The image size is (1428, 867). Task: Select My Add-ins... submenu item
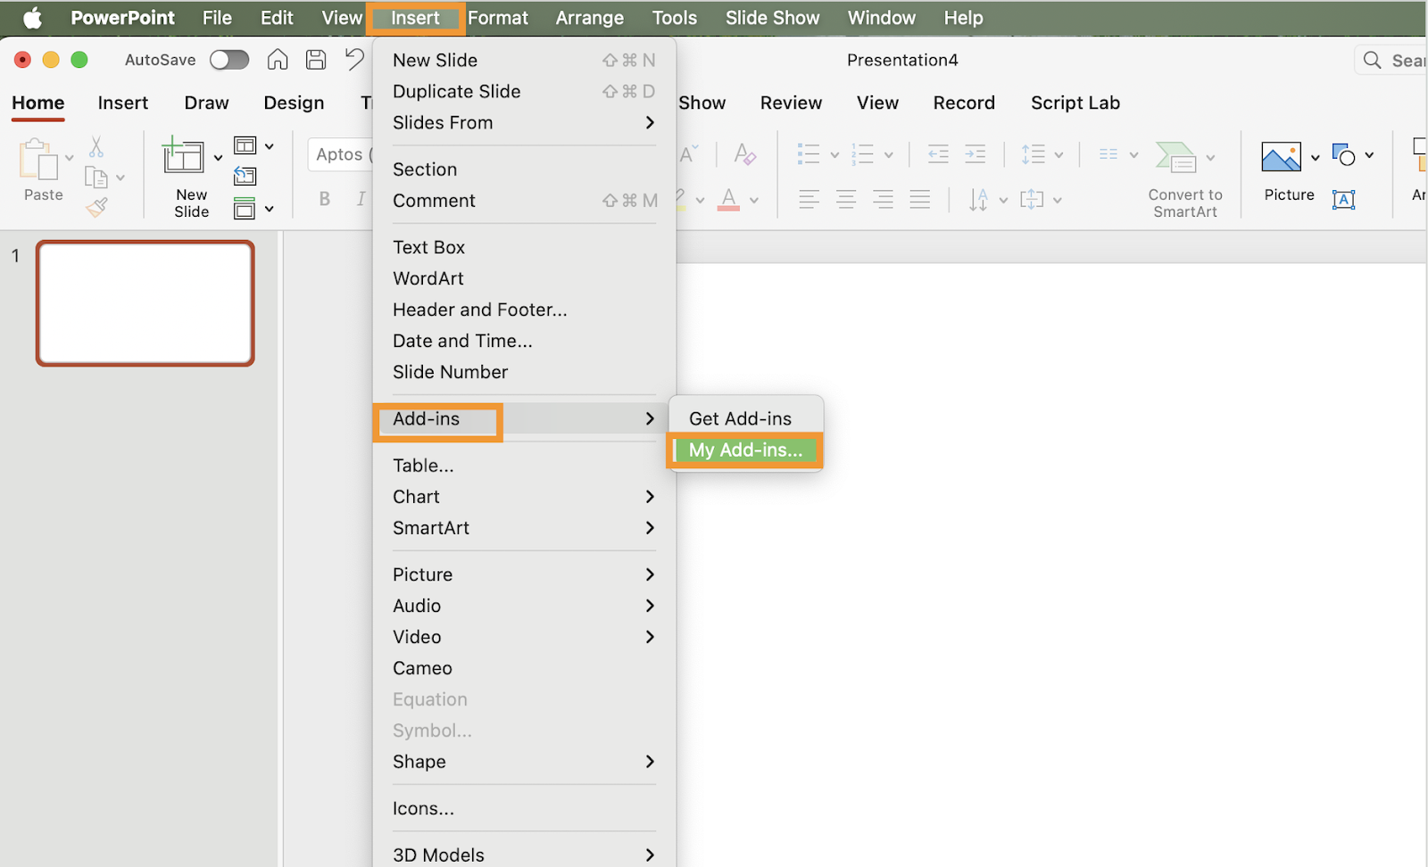click(745, 450)
